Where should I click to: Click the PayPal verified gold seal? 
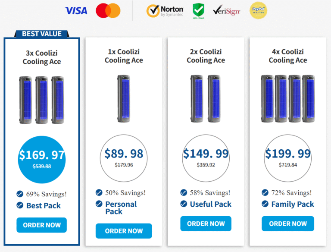pos(259,10)
